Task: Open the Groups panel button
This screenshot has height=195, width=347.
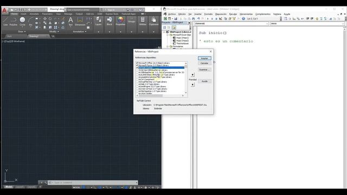Action: click(x=131, y=21)
